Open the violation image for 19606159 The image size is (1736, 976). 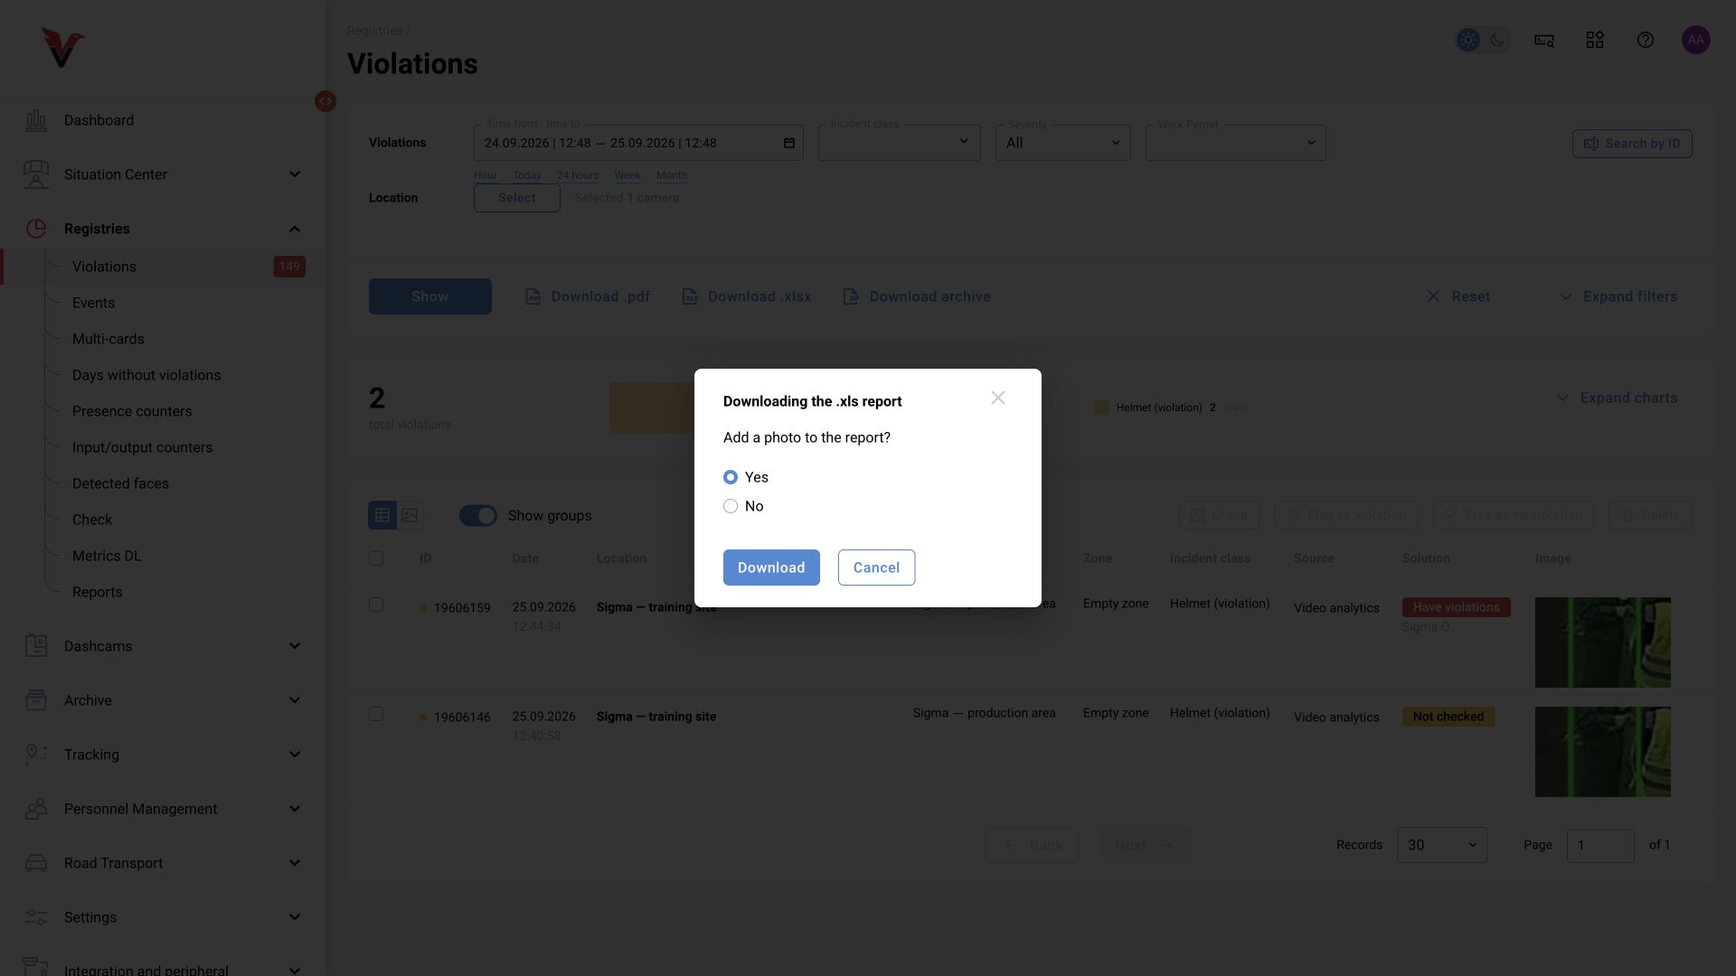pos(1603,643)
